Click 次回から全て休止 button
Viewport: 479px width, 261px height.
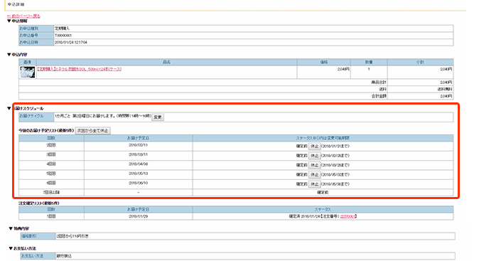[x=92, y=131]
